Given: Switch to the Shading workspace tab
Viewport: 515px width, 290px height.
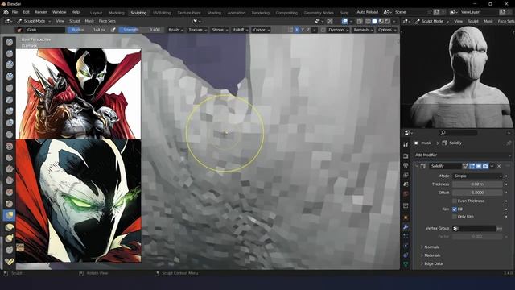Looking at the screenshot, I should (x=214, y=13).
